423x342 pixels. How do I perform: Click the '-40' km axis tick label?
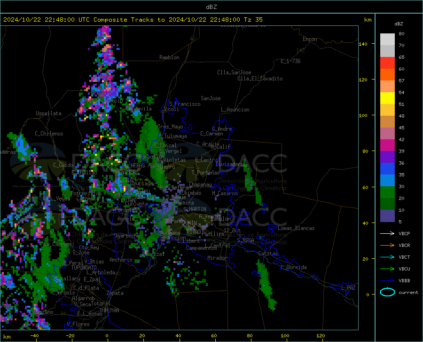click(34, 335)
